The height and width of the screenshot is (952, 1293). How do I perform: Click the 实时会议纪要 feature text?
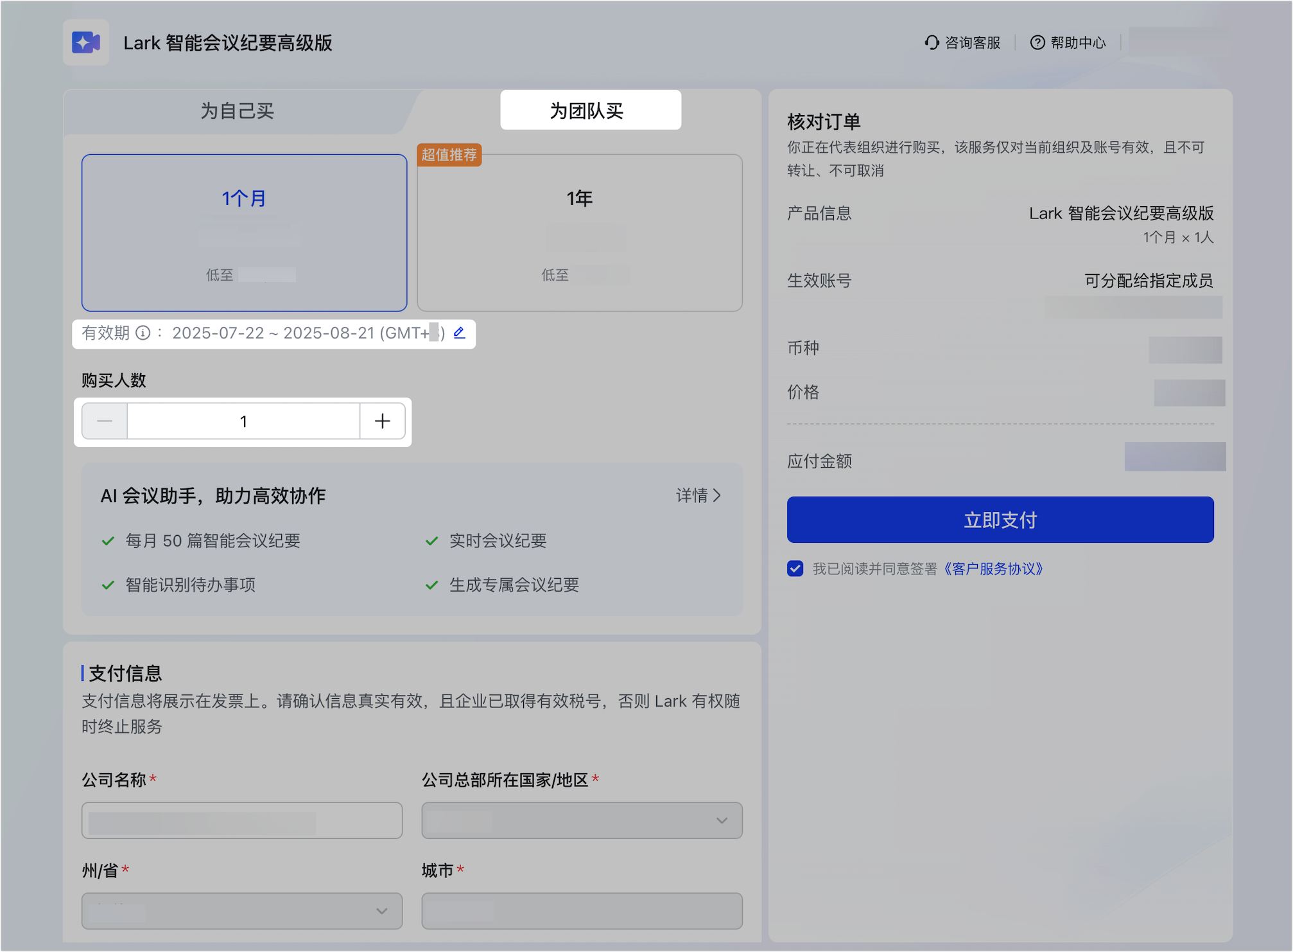point(498,541)
